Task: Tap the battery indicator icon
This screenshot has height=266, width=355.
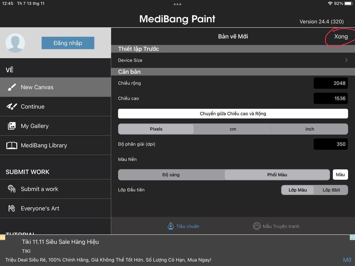Action: (349, 3)
